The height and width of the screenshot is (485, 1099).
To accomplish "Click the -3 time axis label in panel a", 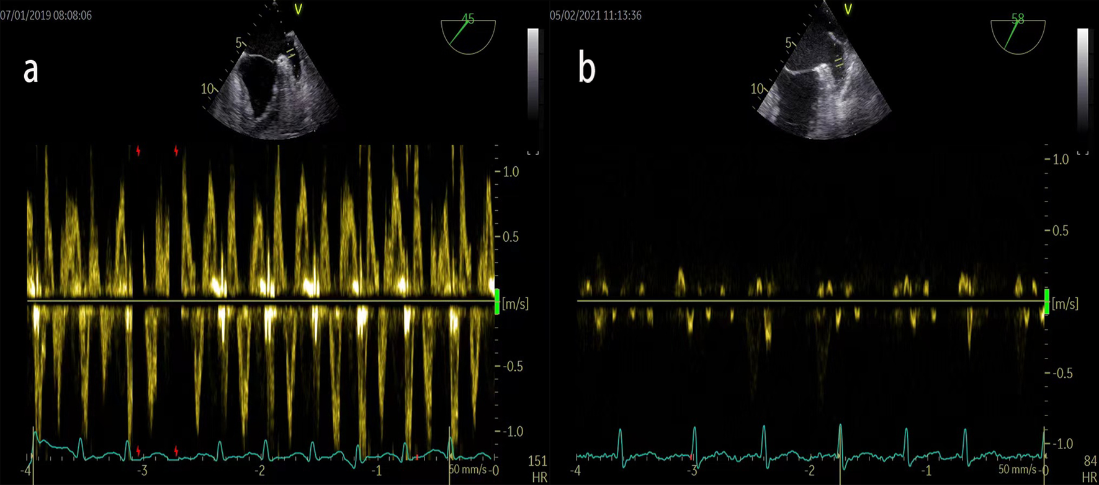I will coord(141,470).
